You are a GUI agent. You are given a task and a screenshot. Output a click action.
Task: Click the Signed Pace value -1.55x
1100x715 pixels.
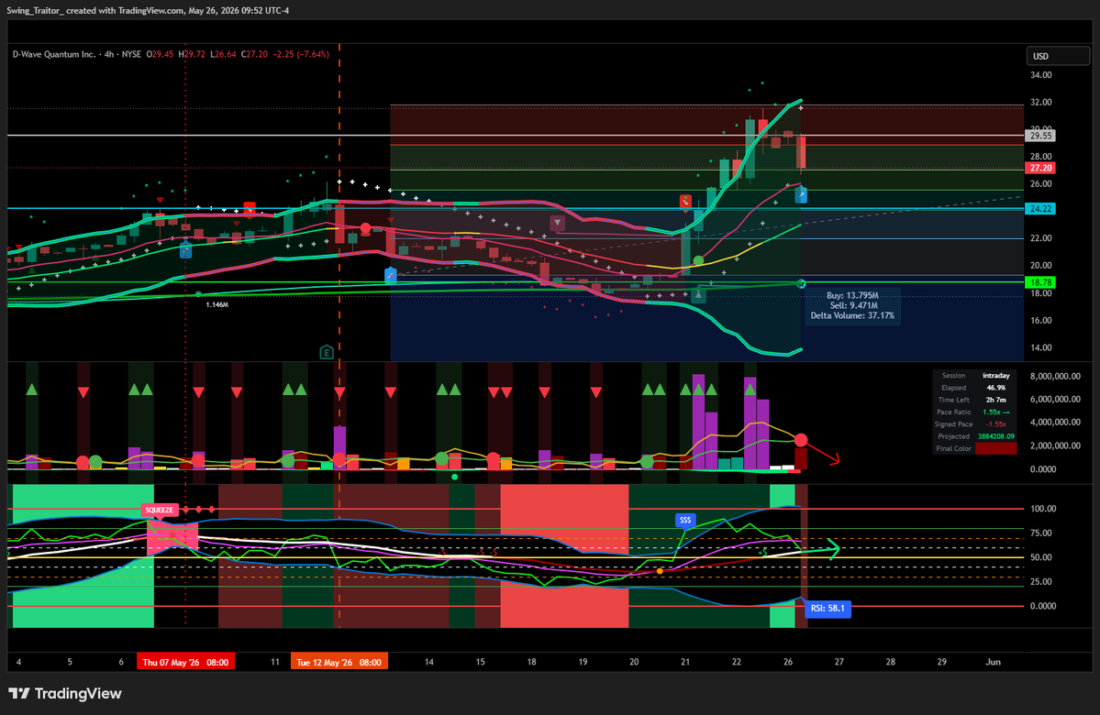(996, 424)
